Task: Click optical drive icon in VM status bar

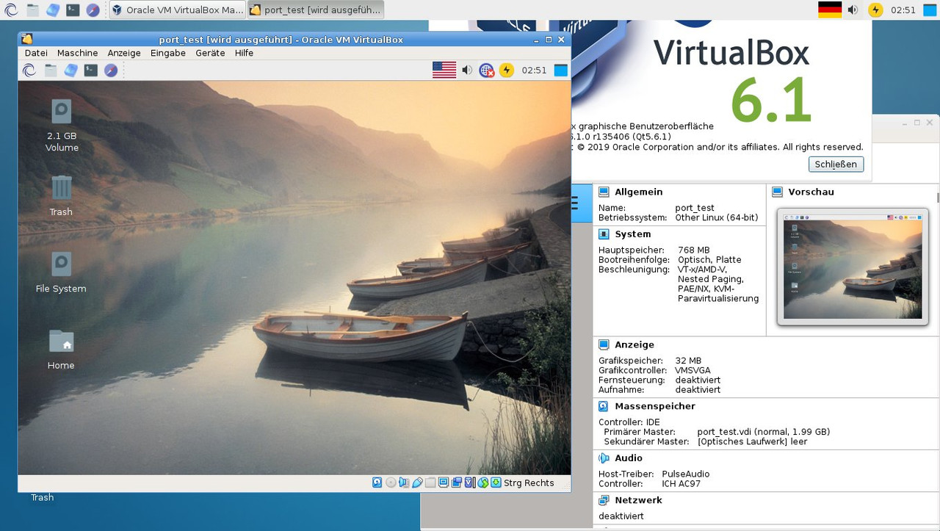Action: [391, 483]
